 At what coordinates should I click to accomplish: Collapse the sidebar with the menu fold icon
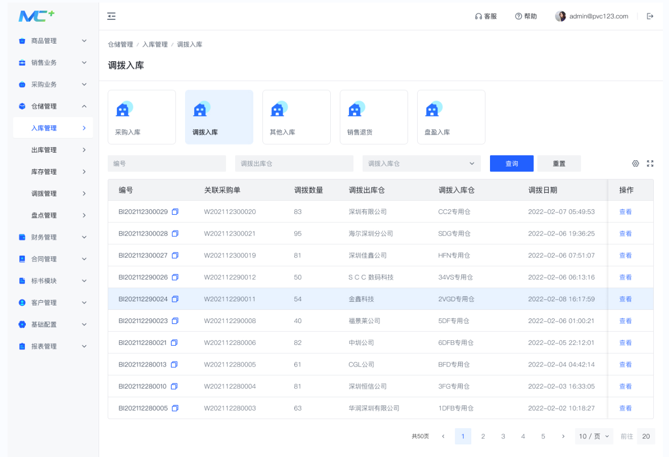click(111, 16)
